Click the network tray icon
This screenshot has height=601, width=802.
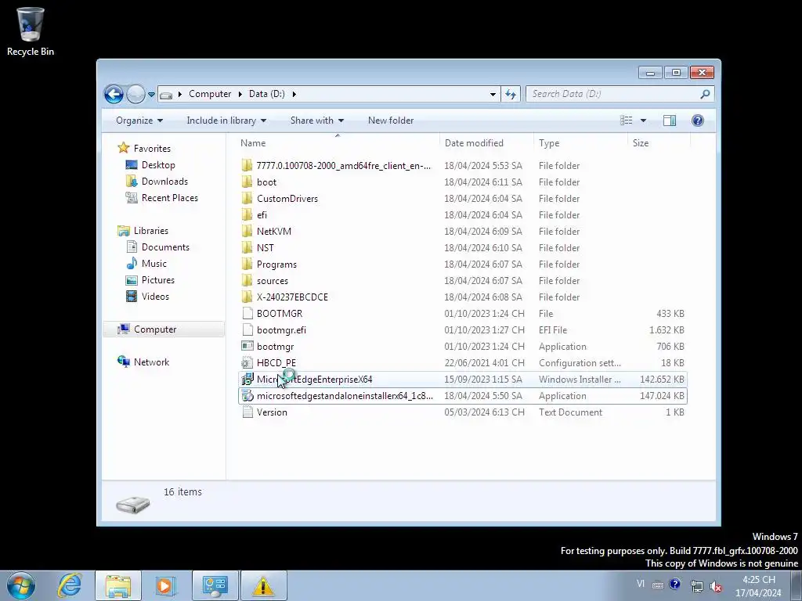[696, 585]
